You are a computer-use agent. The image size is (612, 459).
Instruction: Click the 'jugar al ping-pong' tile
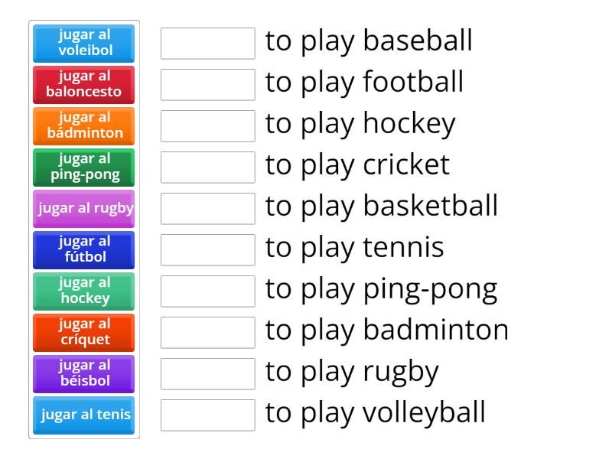(83, 168)
